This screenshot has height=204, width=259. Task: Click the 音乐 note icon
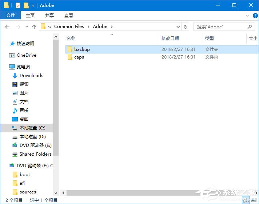coord(15,111)
